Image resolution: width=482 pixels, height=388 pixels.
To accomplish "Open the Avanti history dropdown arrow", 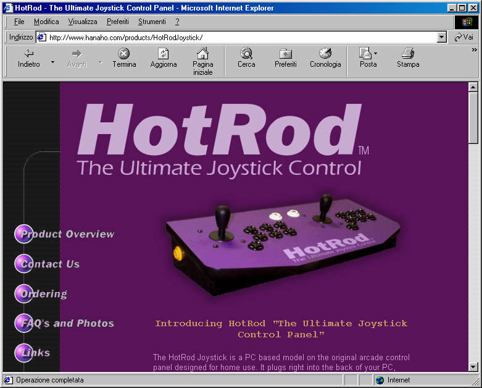I will [x=101, y=62].
